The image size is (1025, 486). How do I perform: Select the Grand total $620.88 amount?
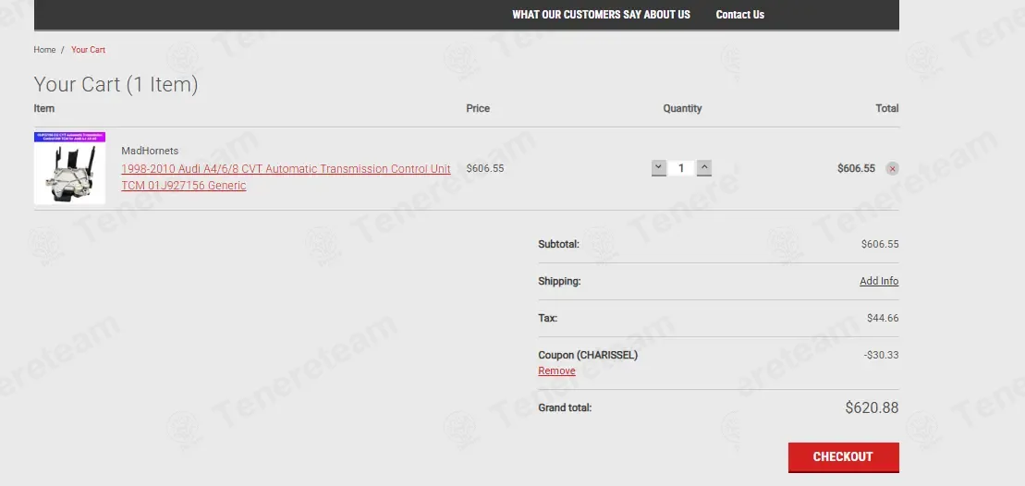coord(872,407)
